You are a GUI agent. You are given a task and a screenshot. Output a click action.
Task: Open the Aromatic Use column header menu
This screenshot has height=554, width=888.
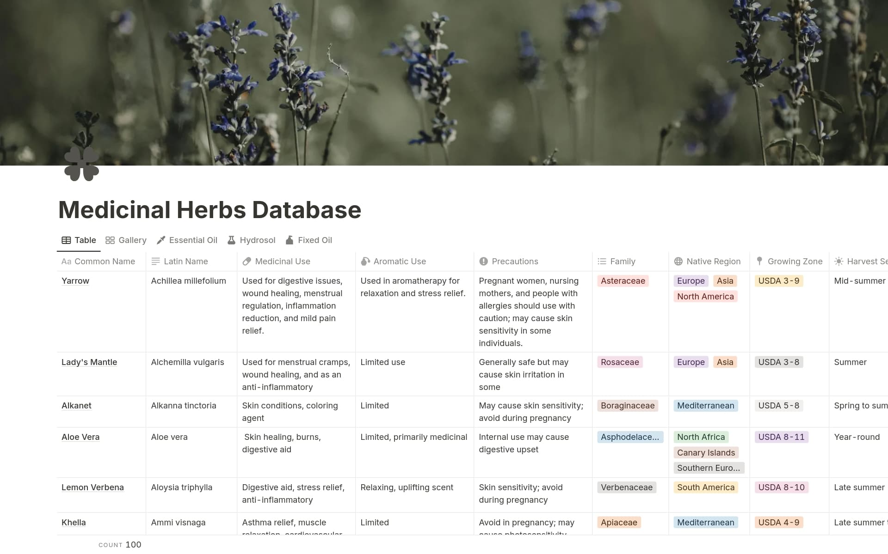click(x=414, y=262)
